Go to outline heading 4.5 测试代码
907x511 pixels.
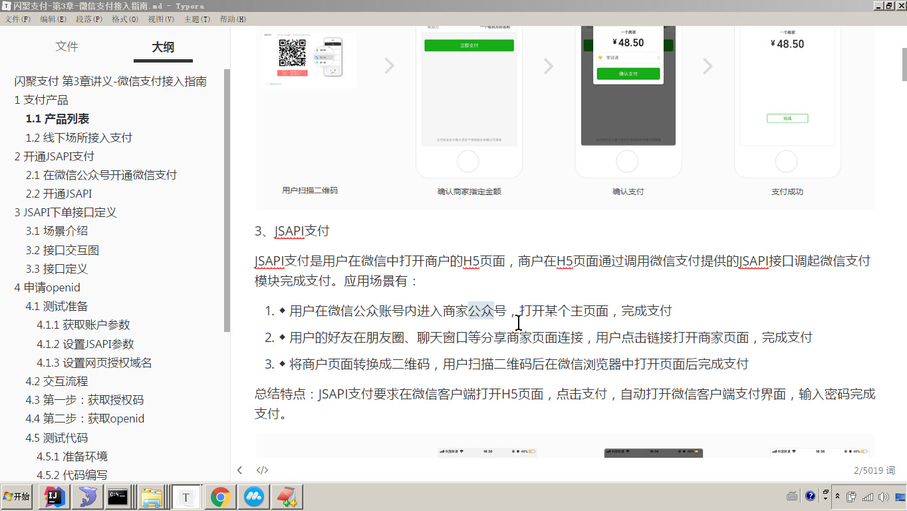pos(57,438)
